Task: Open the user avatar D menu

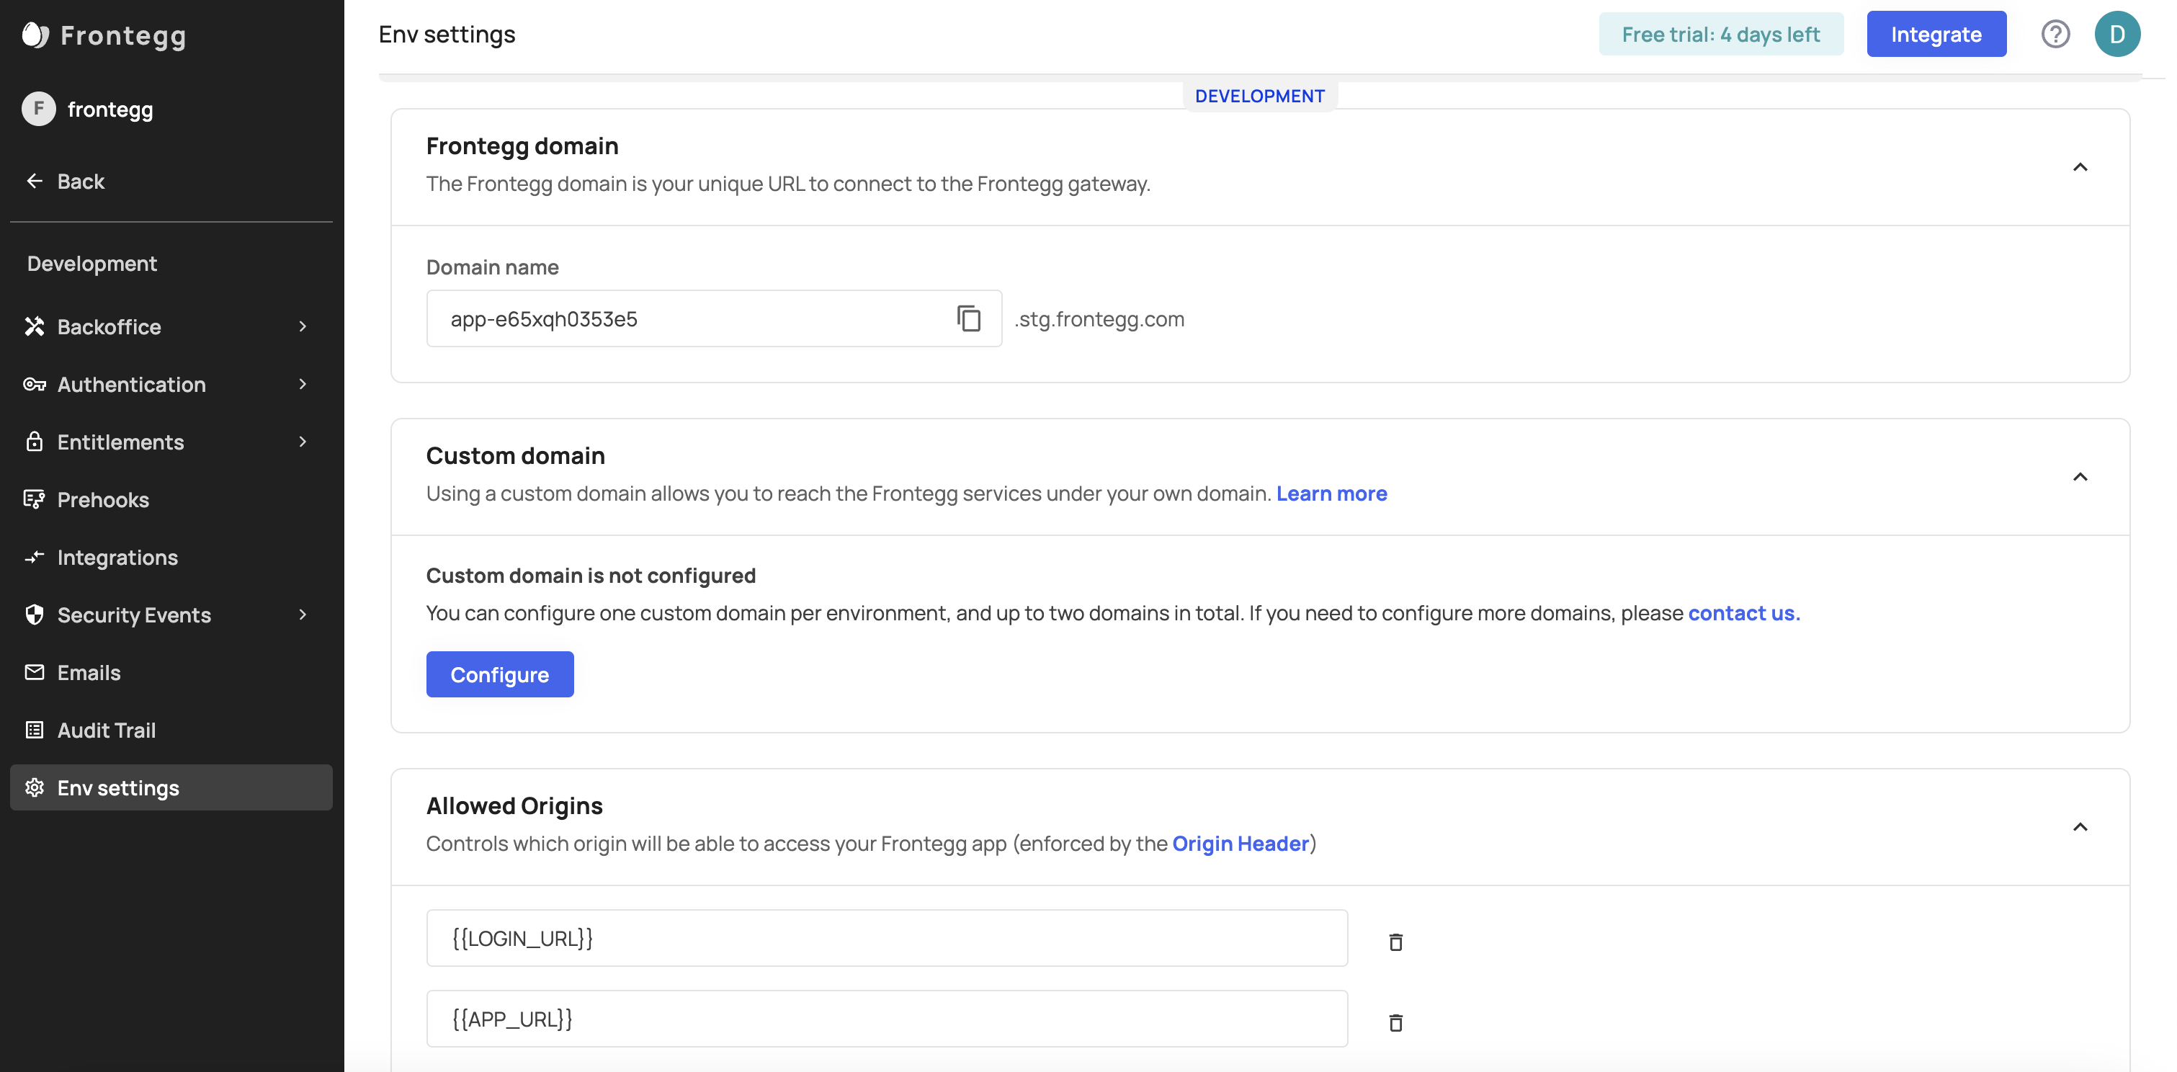Action: pos(2116,34)
